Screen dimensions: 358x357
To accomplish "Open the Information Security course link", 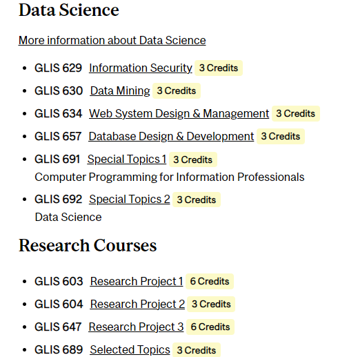I will tap(141, 68).
